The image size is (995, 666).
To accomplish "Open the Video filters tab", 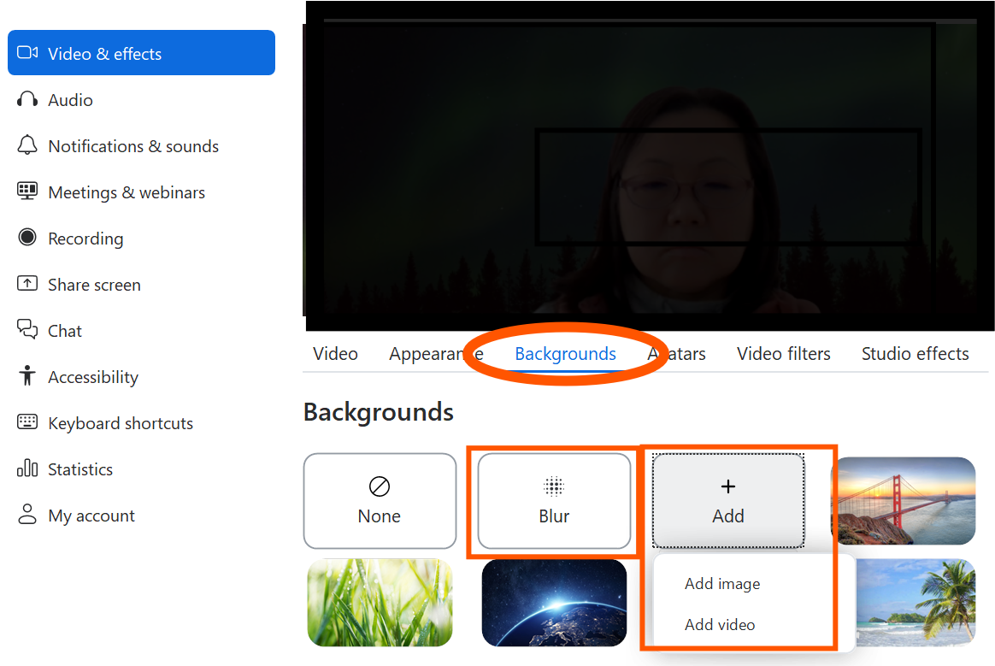I will pos(784,354).
